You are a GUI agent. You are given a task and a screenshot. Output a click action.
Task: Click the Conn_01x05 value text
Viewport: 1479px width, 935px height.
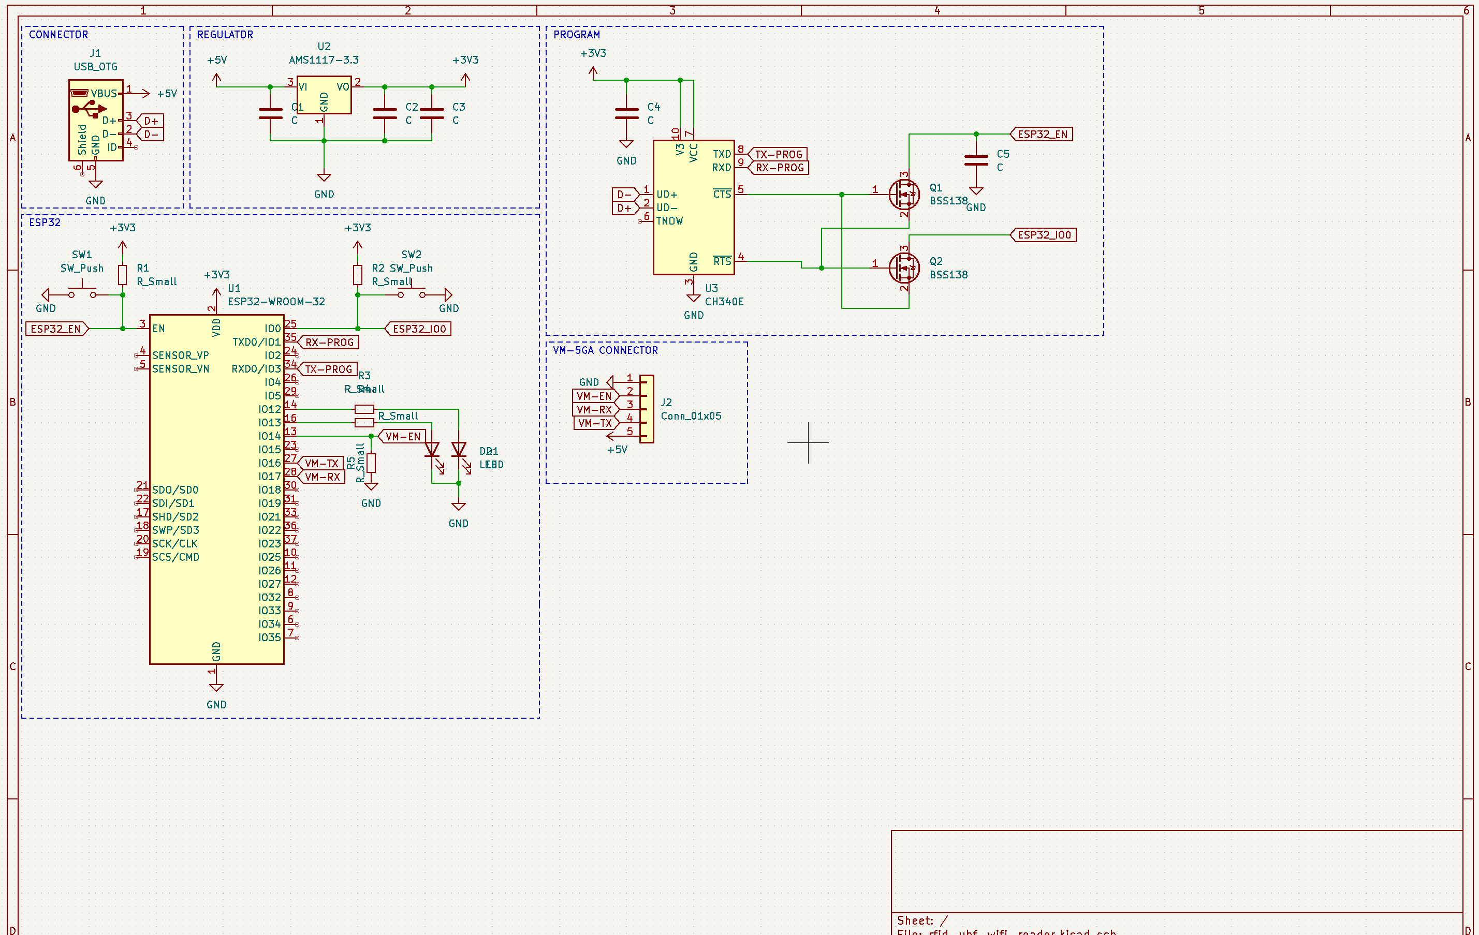[691, 415]
